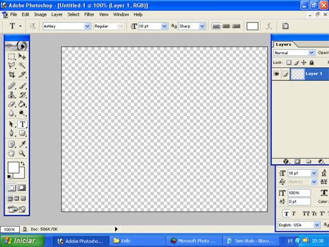Click the create warped text icon

pos(269,26)
